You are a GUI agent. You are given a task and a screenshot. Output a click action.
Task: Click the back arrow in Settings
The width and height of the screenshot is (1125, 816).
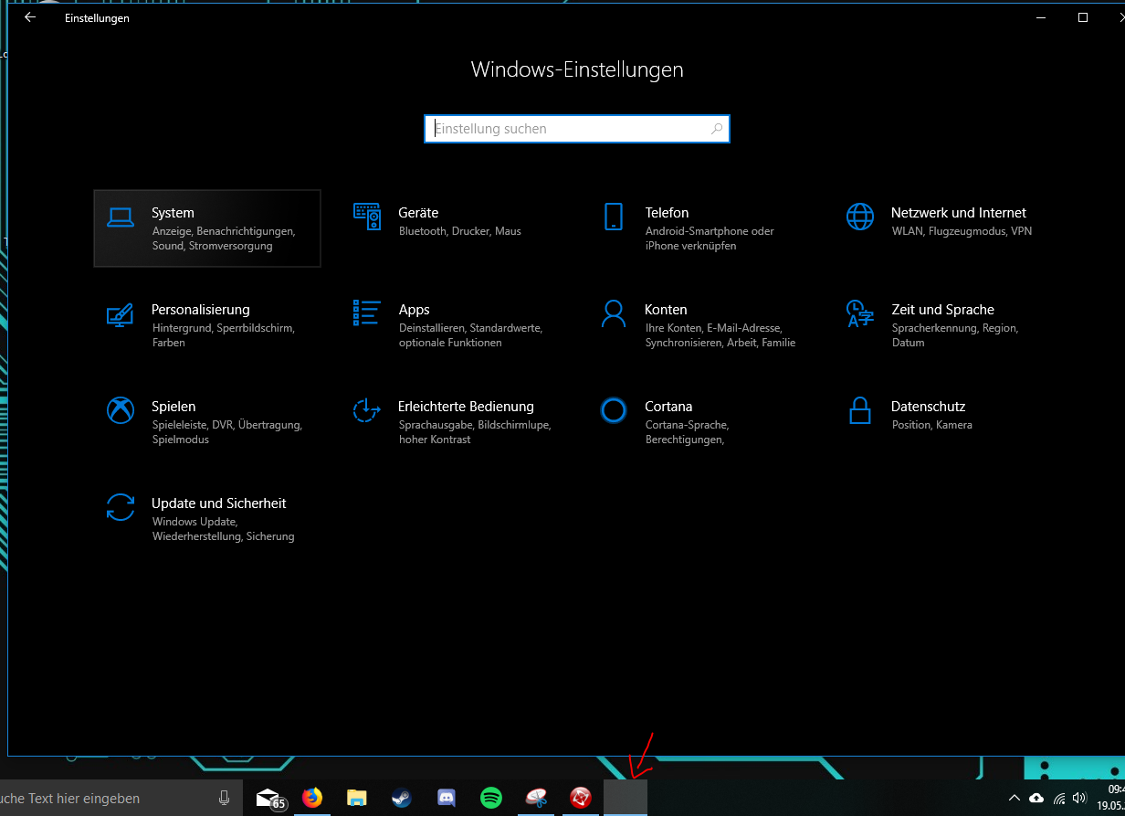click(x=29, y=17)
